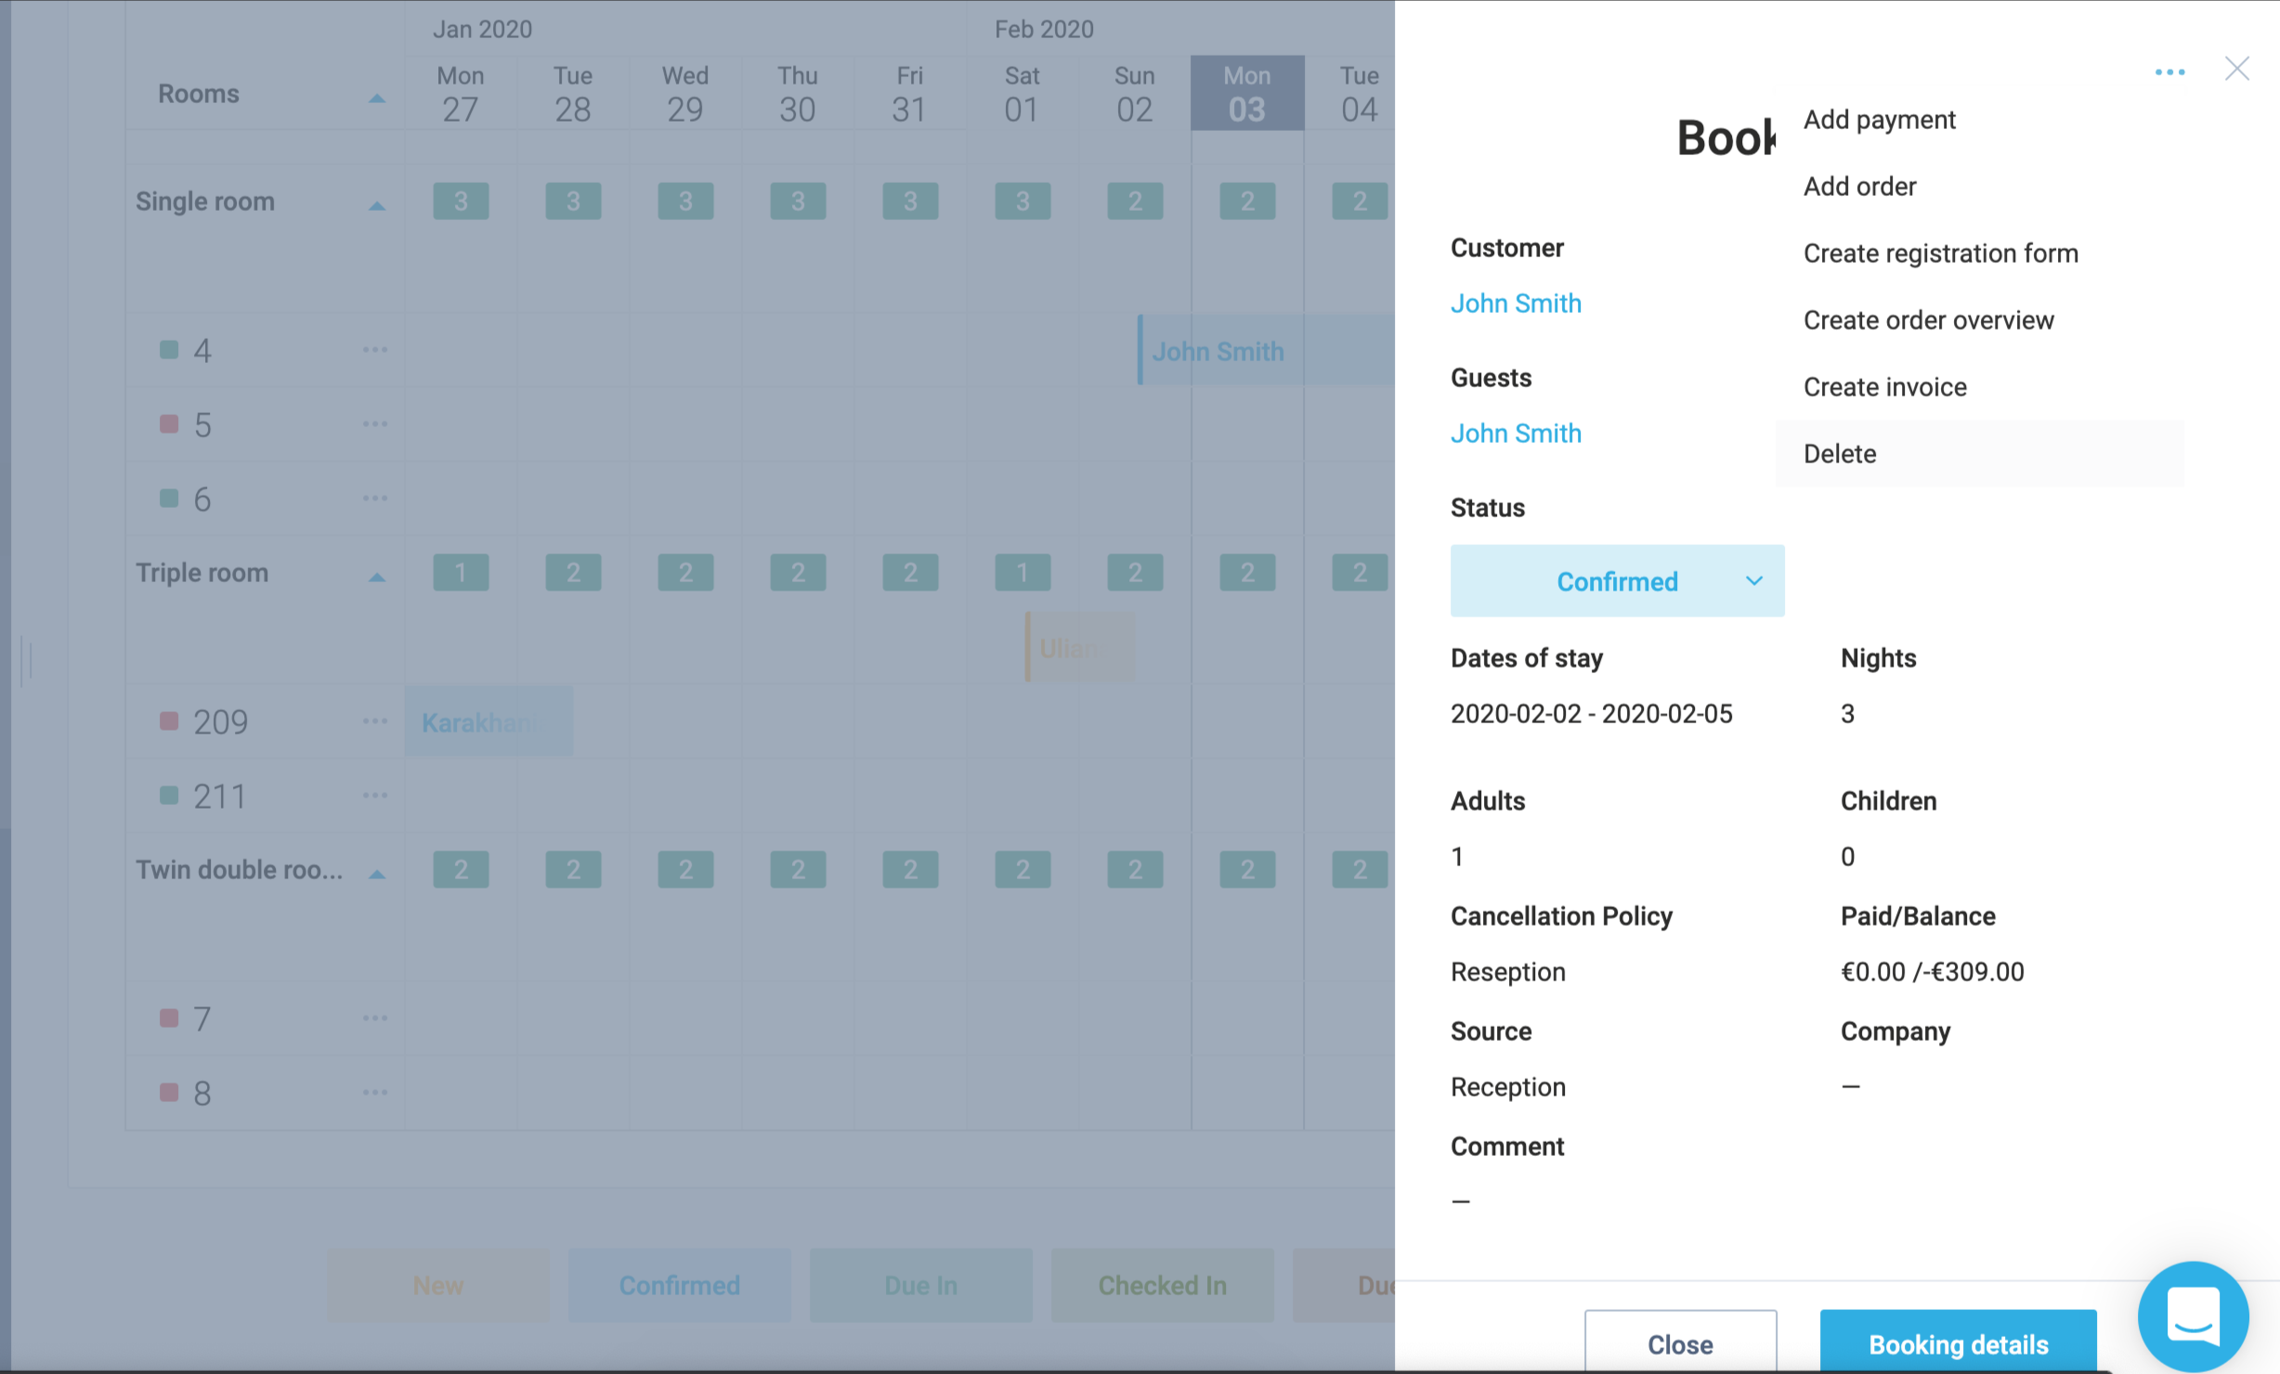Click Single room availability badge on Mon 03

pos(1247,201)
